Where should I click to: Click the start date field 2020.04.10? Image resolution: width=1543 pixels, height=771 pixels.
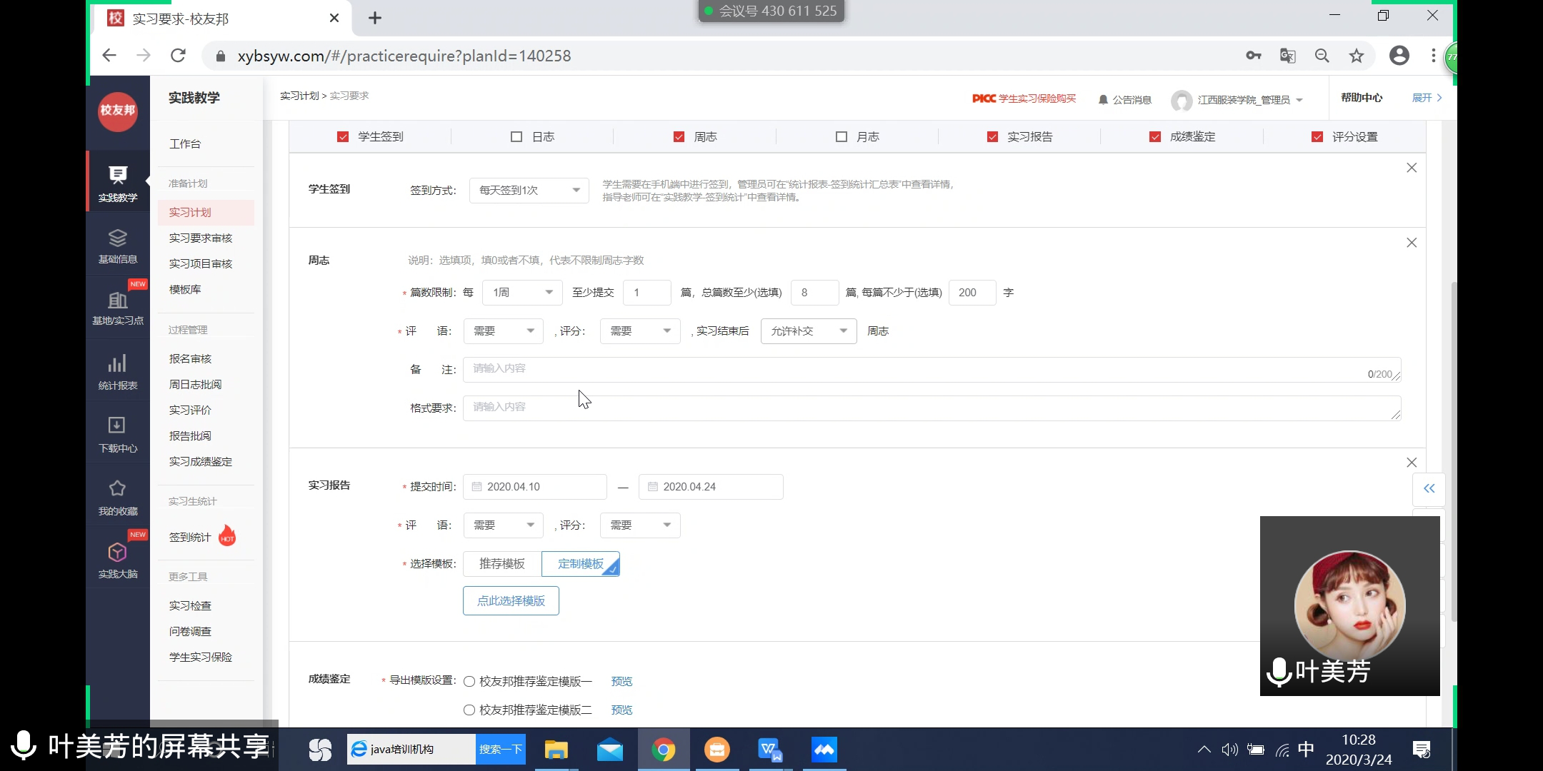coord(535,487)
